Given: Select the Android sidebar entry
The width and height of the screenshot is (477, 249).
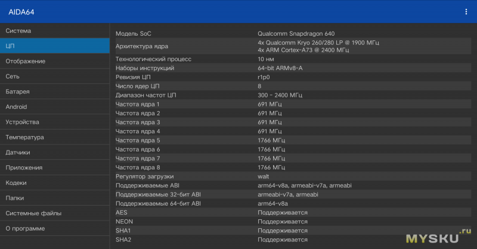Looking at the screenshot, I should (55, 106).
